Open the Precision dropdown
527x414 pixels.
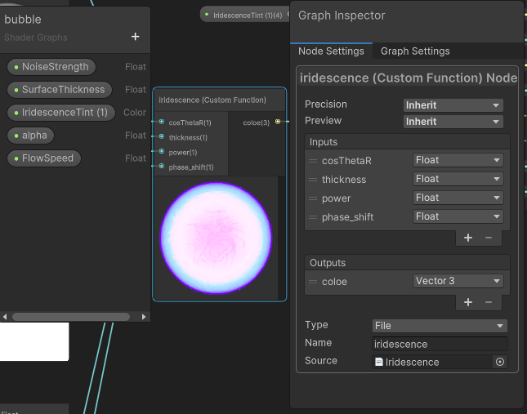click(x=453, y=105)
